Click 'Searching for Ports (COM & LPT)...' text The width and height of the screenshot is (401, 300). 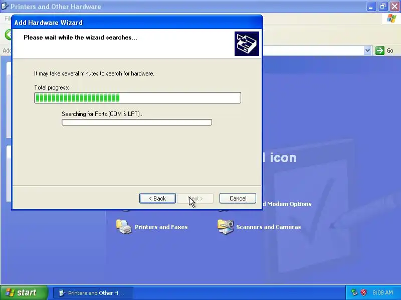[x=103, y=114]
